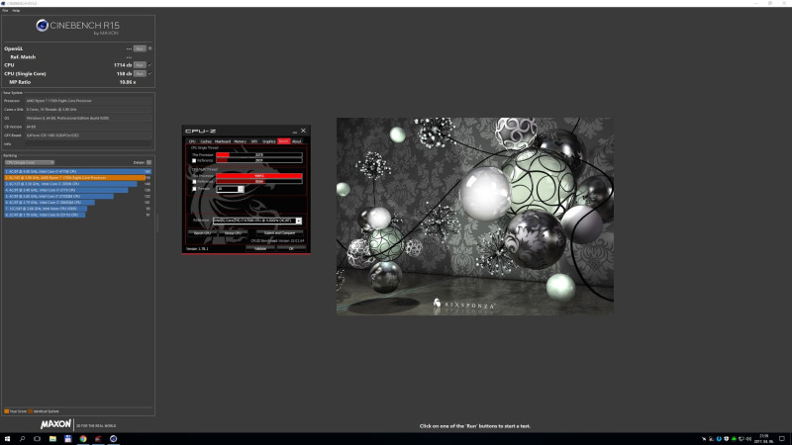Click the Info field in Your System
This screenshot has height=445, width=792.
pyautogui.click(x=88, y=143)
